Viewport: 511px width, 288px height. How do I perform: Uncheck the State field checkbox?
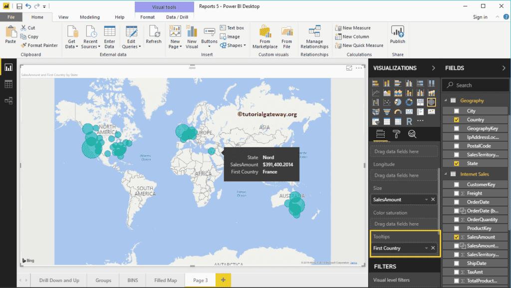(456, 163)
